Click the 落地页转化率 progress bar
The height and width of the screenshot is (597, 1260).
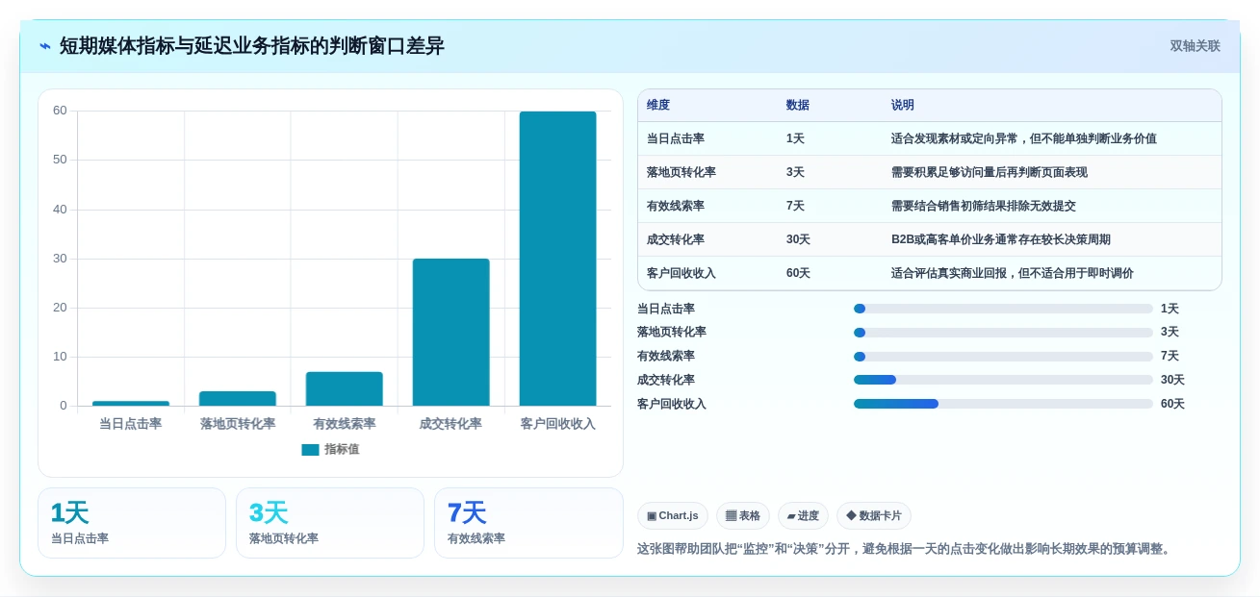tap(1003, 333)
